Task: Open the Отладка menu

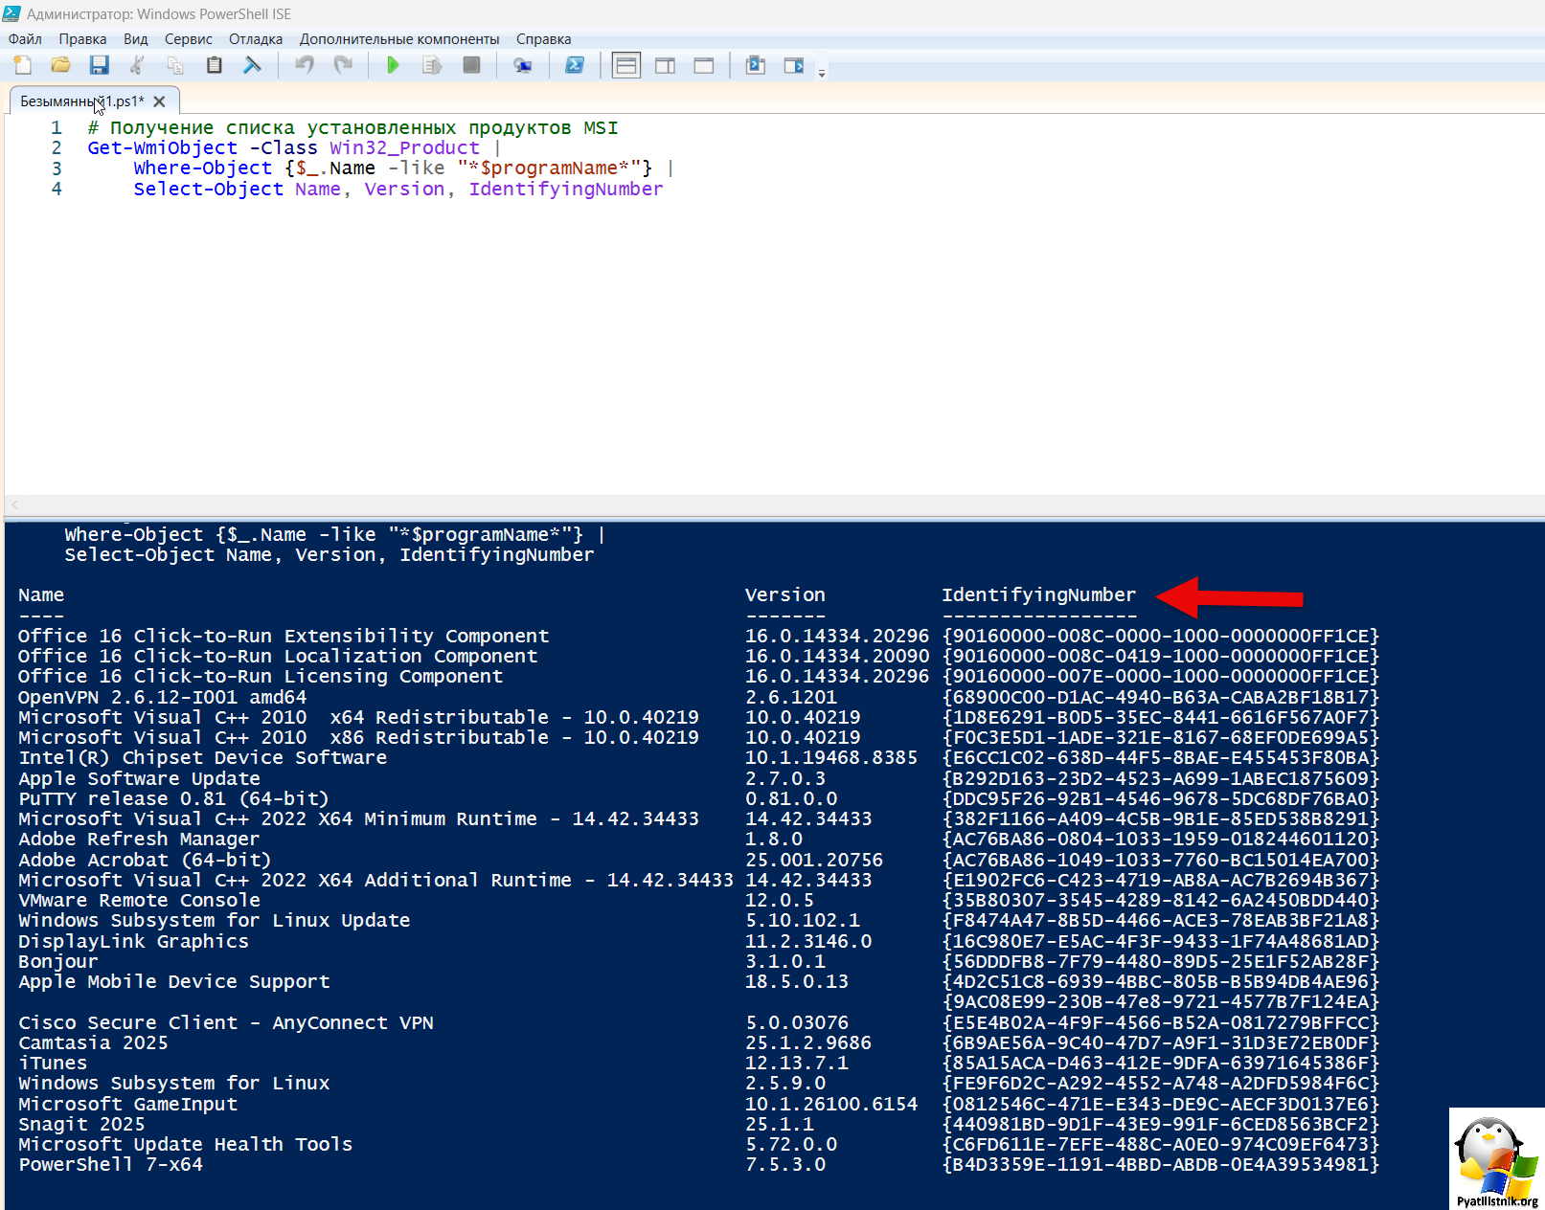Action: (255, 39)
